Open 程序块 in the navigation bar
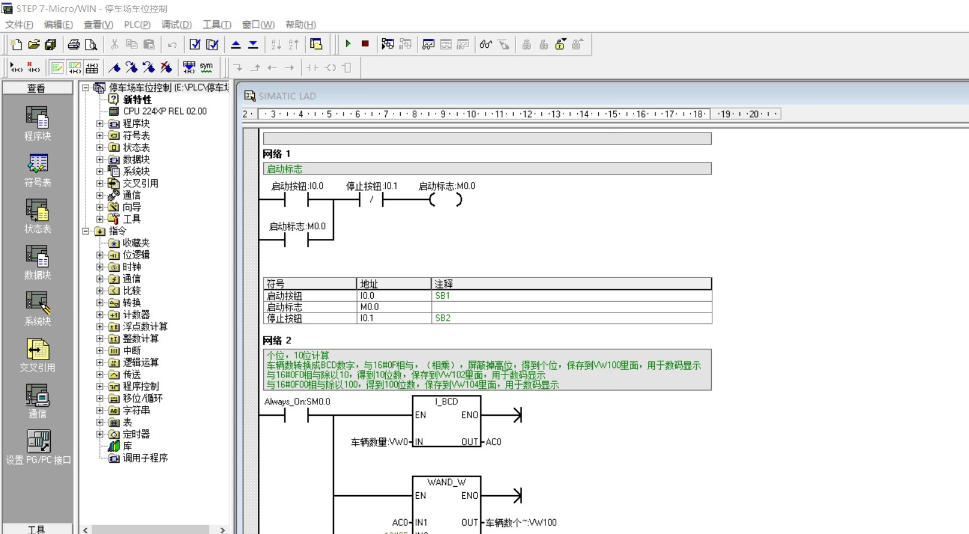 click(37, 124)
